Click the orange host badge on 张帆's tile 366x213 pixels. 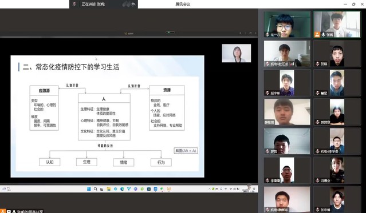[317, 35]
